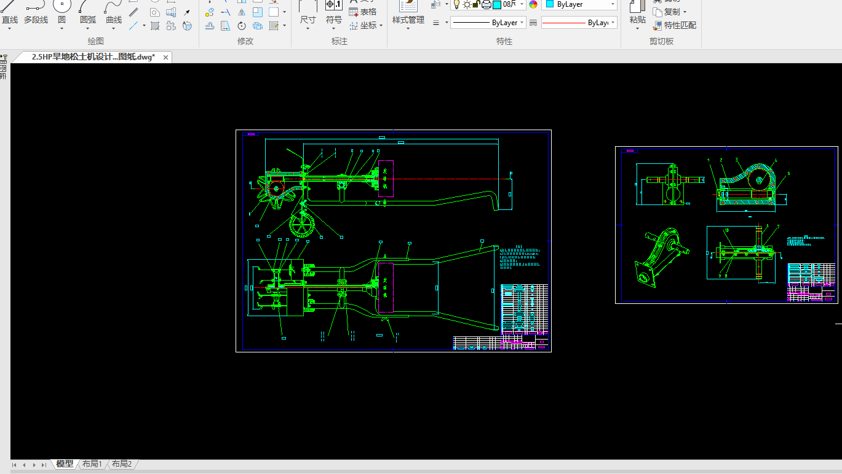842x474 pixels.
Task: Expand the 曲线 dropdown arrow
Action: (x=114, y=29)
